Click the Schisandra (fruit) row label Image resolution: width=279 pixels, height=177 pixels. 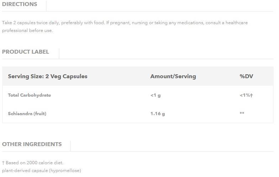tap(27, 114)
